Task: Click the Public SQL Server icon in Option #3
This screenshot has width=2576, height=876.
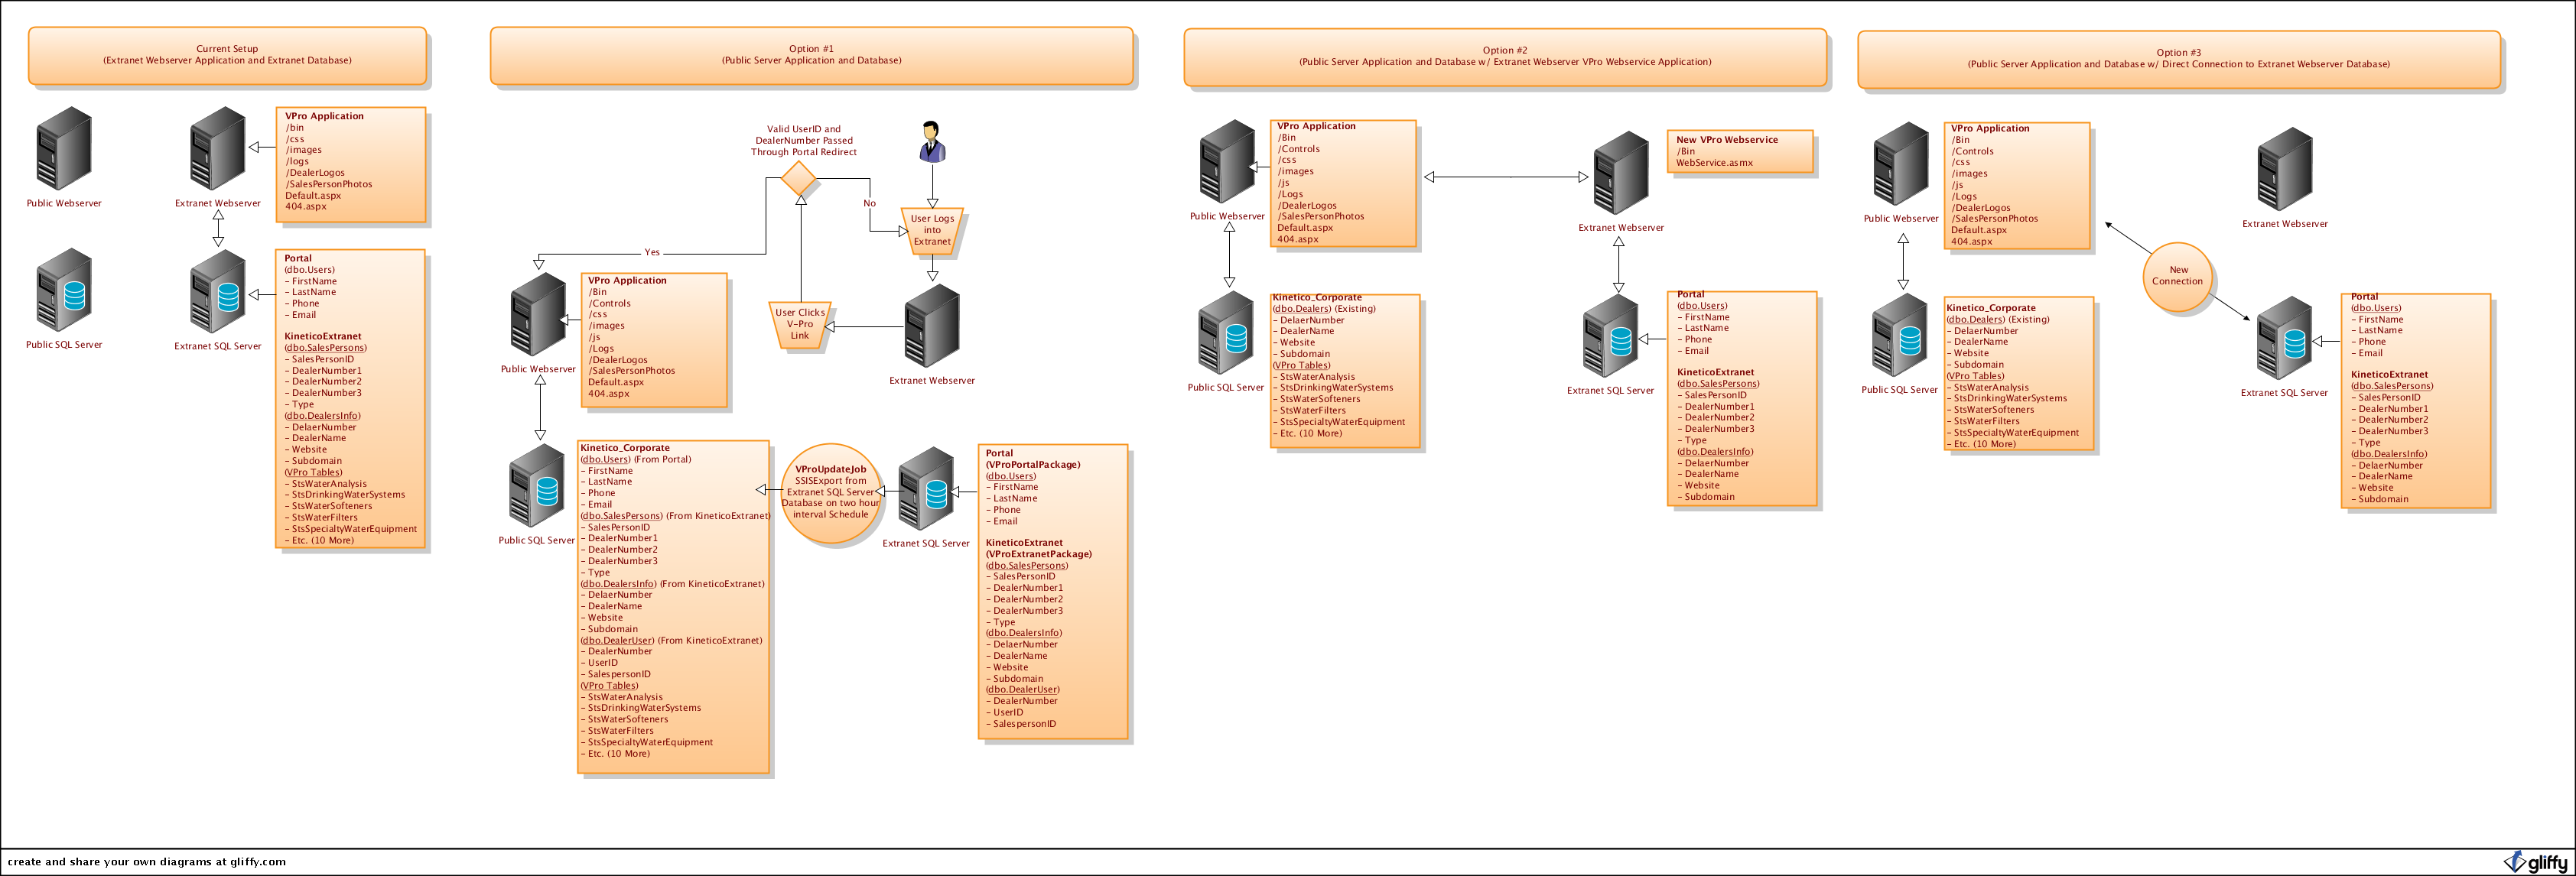Action: pyautogui.click(x=1899, y=336)
